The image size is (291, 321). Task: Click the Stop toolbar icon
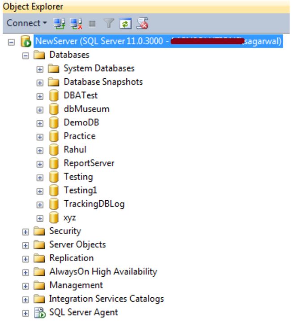[x=92, y=24]
